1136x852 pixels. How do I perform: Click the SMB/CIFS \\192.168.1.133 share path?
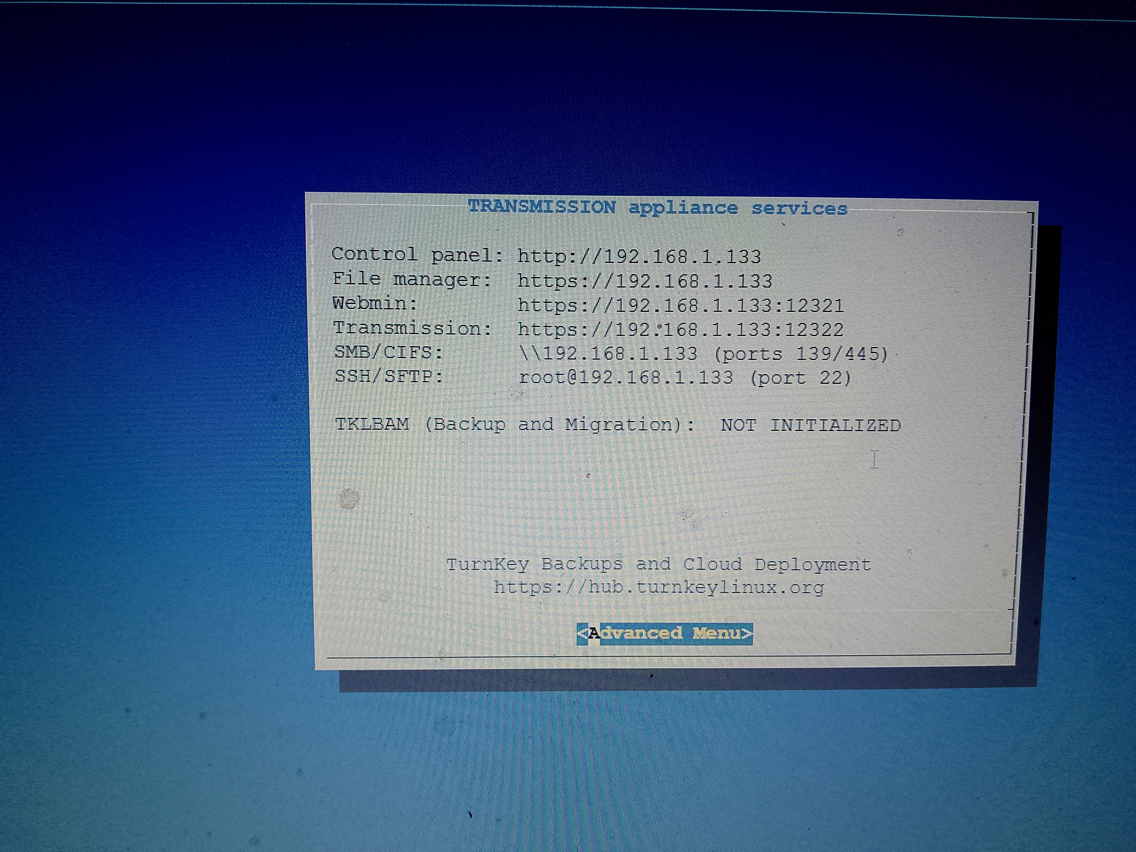(609, 353)
